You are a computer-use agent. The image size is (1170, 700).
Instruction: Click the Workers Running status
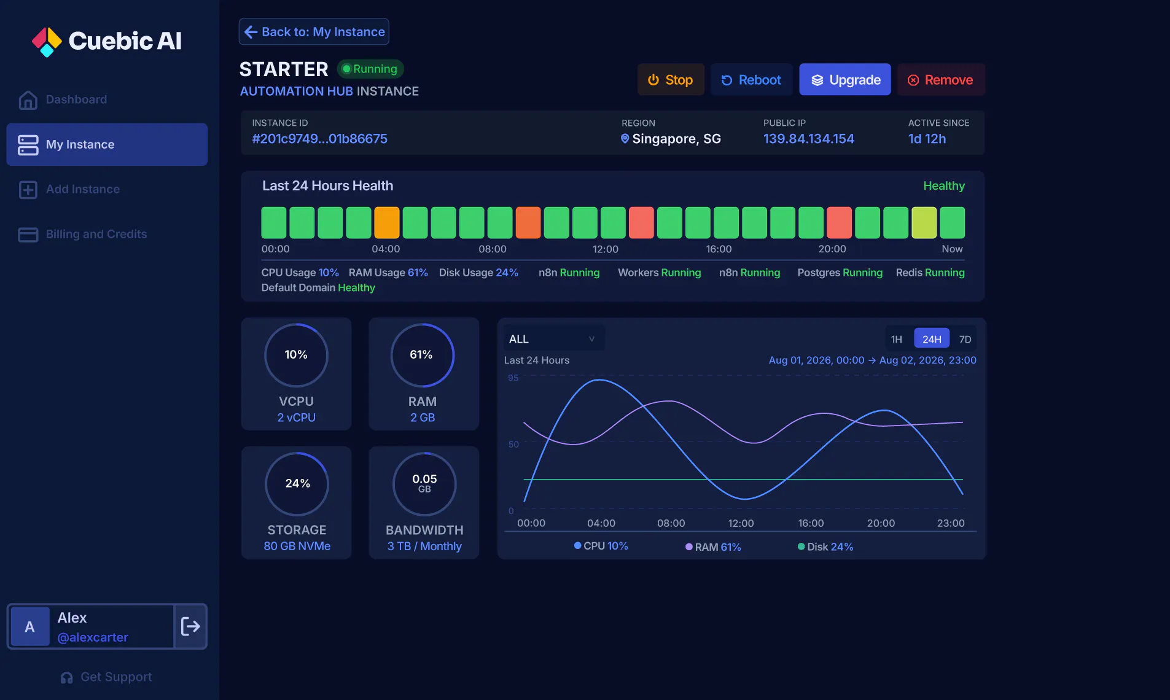click(x=659, y=272)
